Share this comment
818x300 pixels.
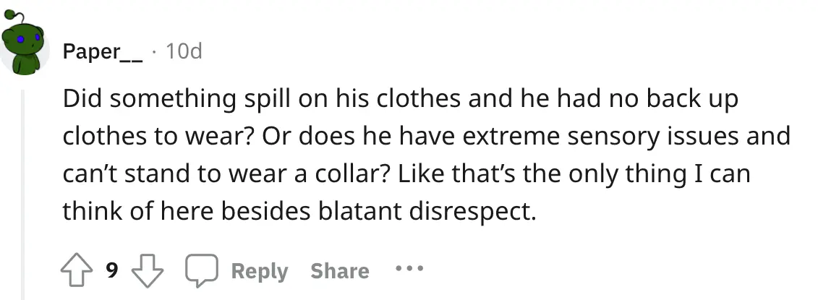click(x=339, y=271)
